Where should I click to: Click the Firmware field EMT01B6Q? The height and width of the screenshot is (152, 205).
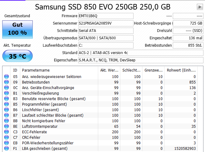click(x=106, y=16)
